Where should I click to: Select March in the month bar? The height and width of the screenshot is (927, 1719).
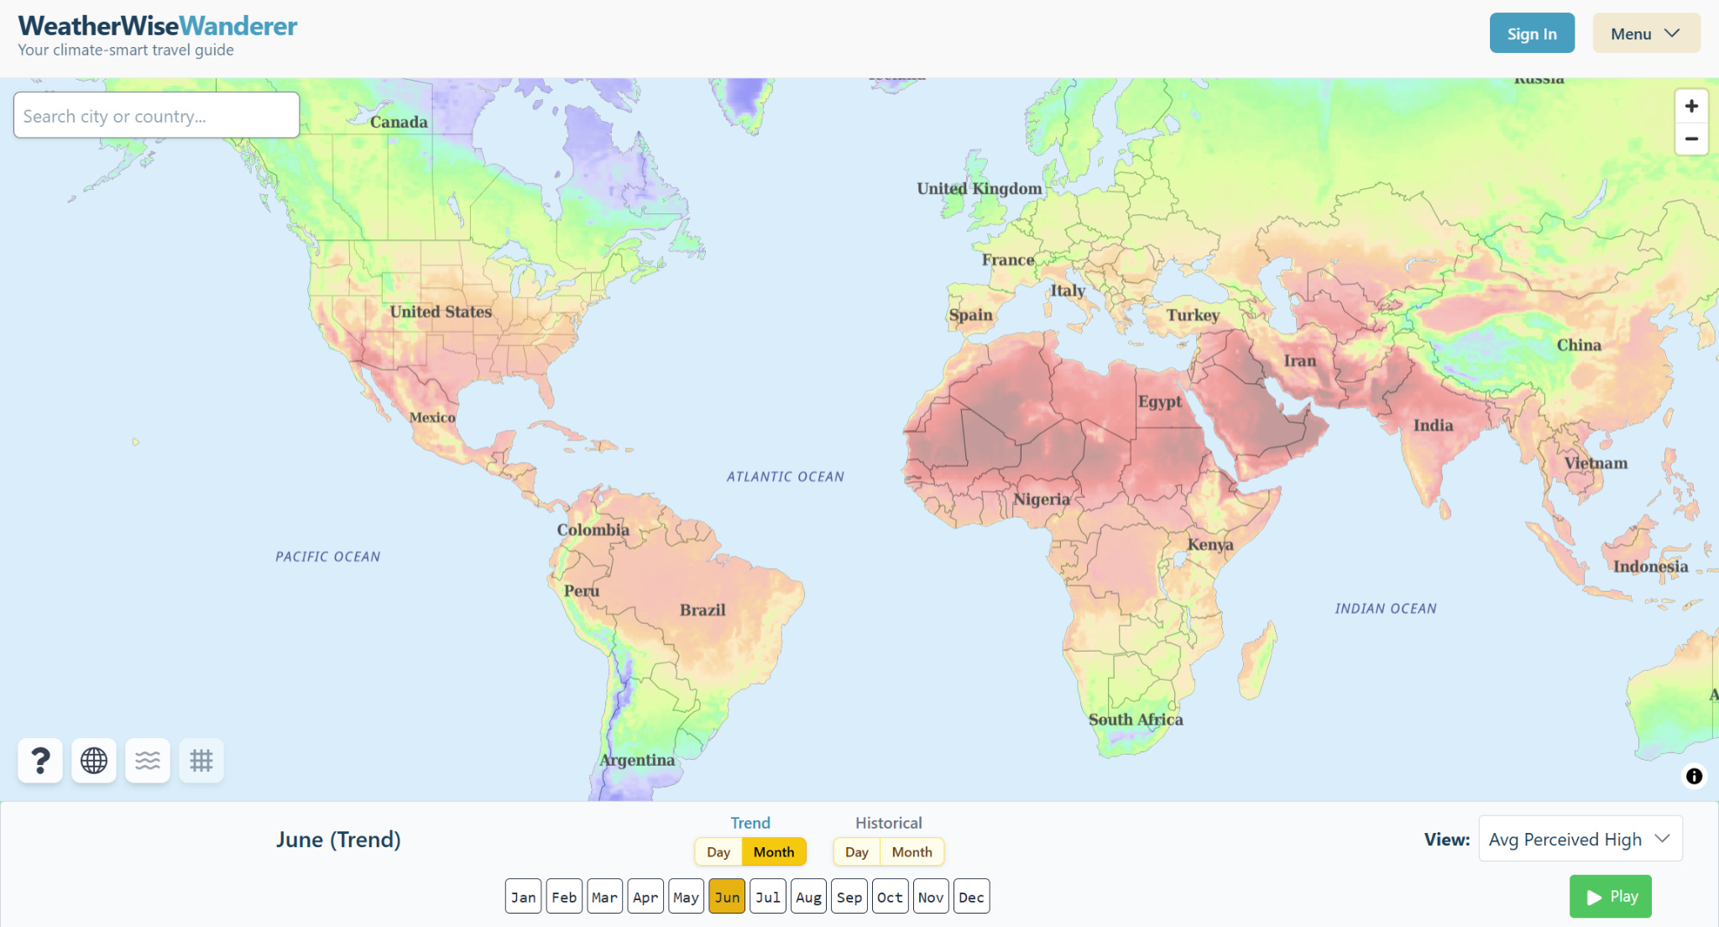(x=605, y=897)
